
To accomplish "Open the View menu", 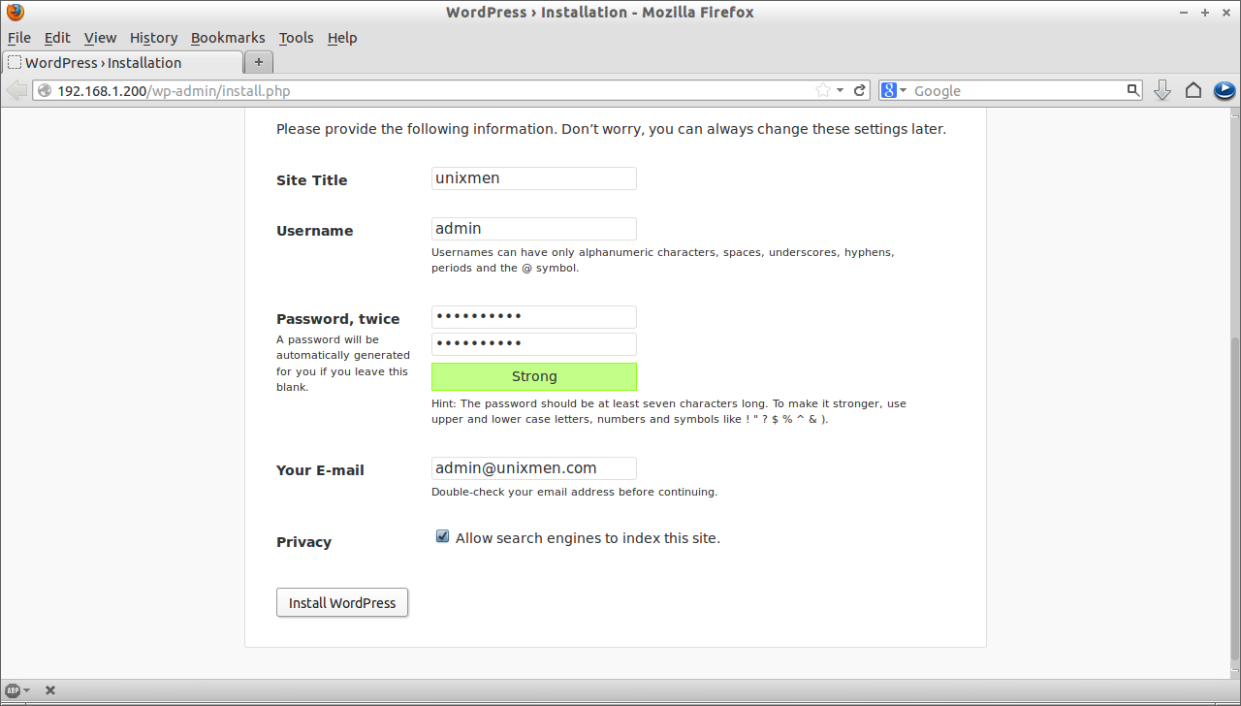I will (x=100, y=38).
